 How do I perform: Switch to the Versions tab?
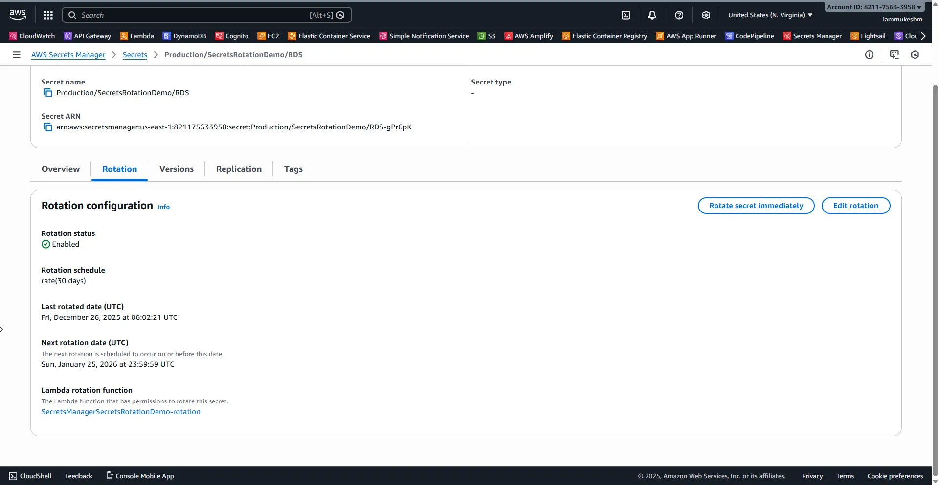176,169
